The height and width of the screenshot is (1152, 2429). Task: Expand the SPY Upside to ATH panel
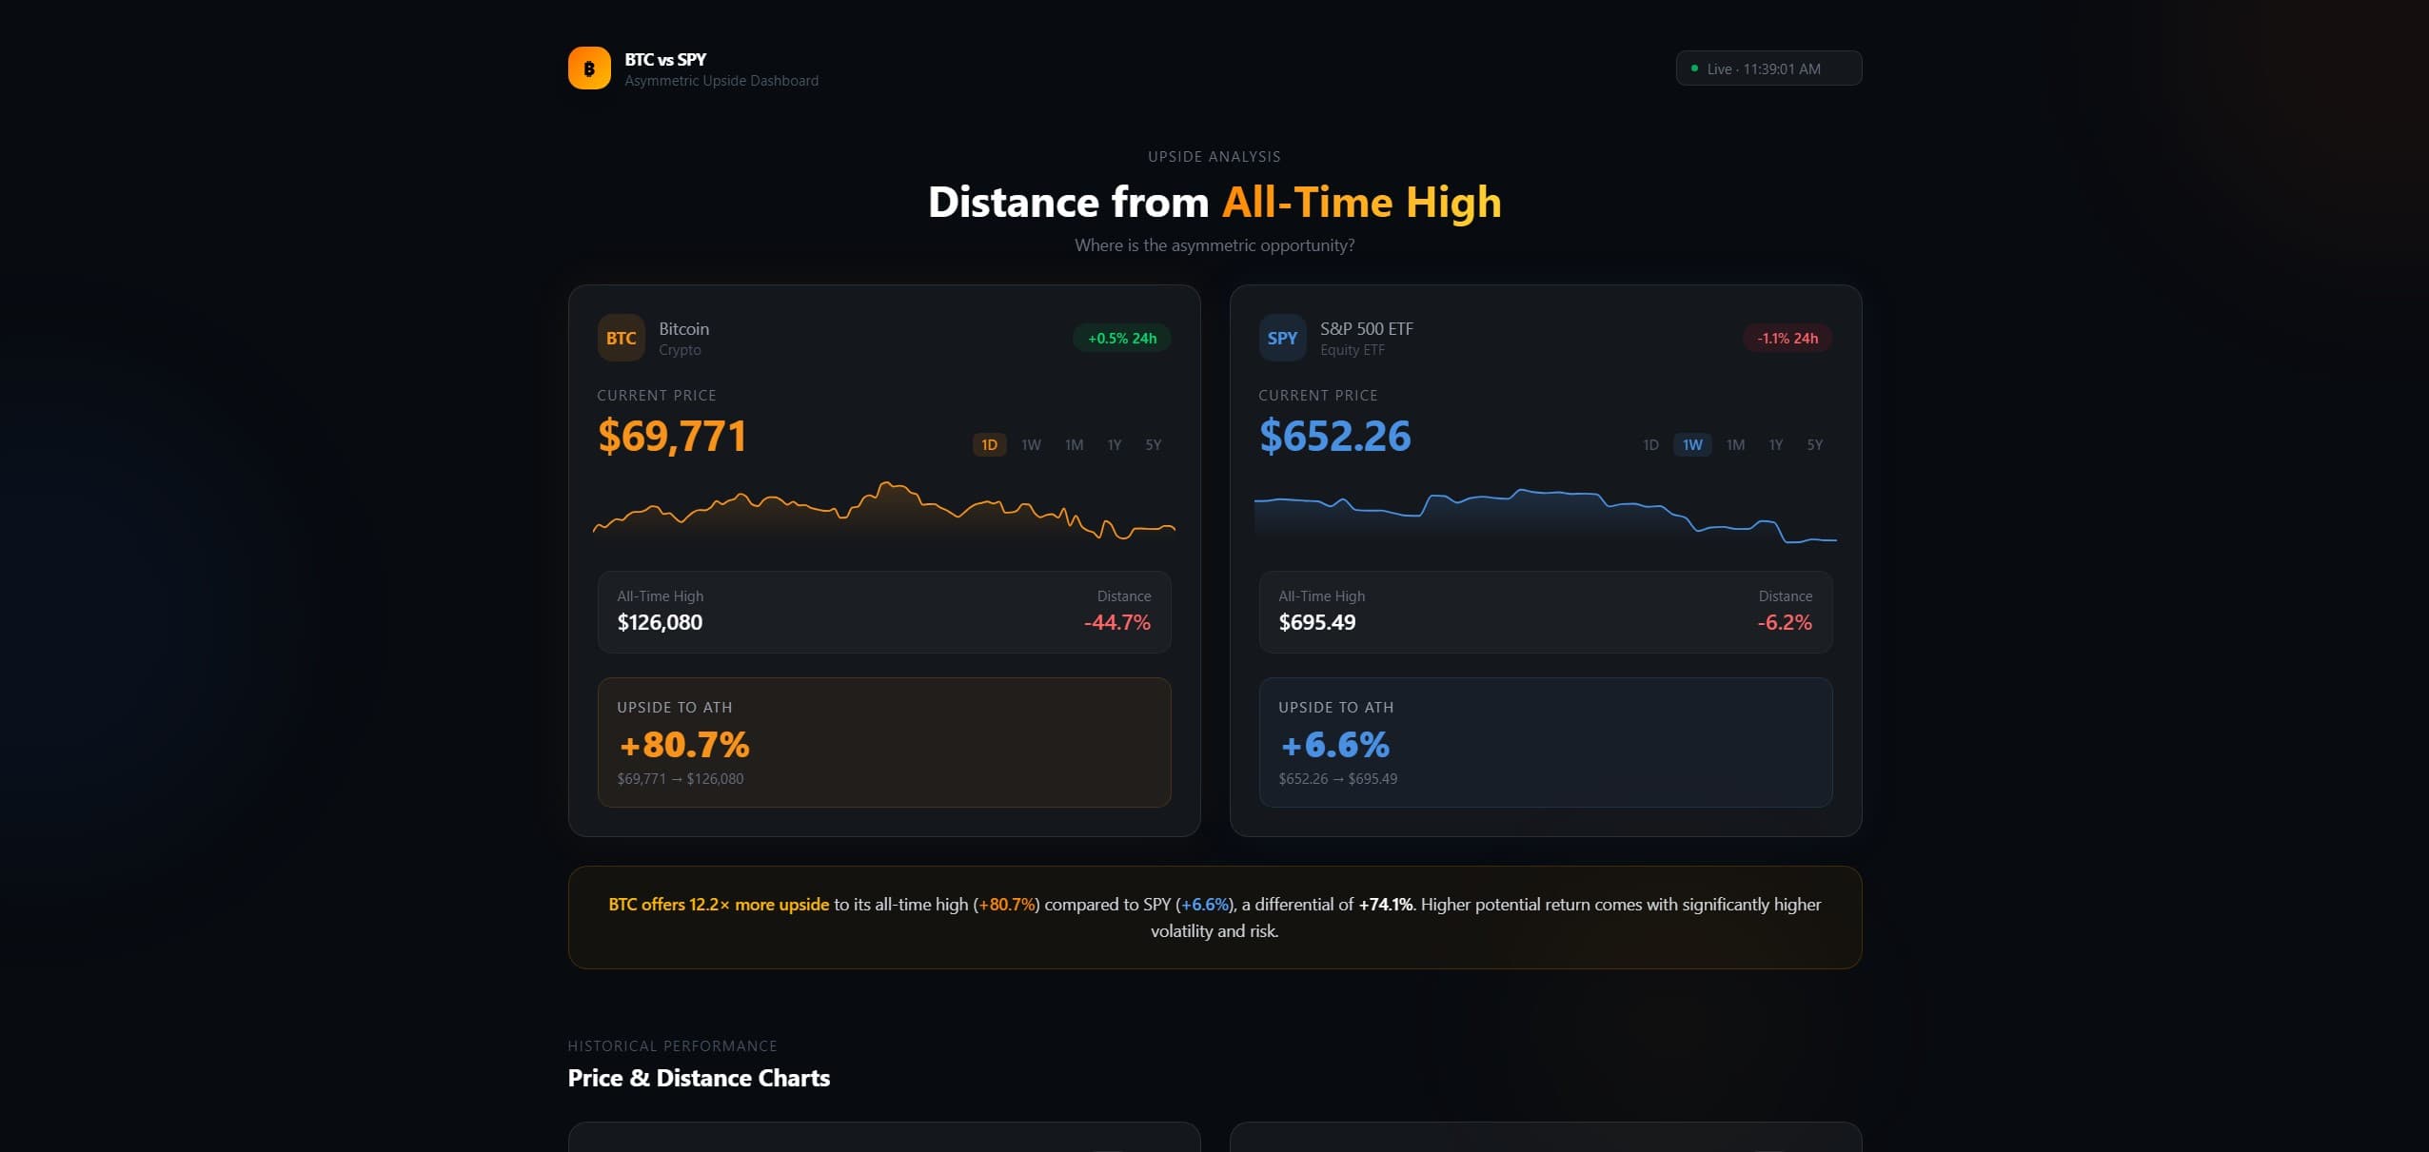(x=1545, y=742)
